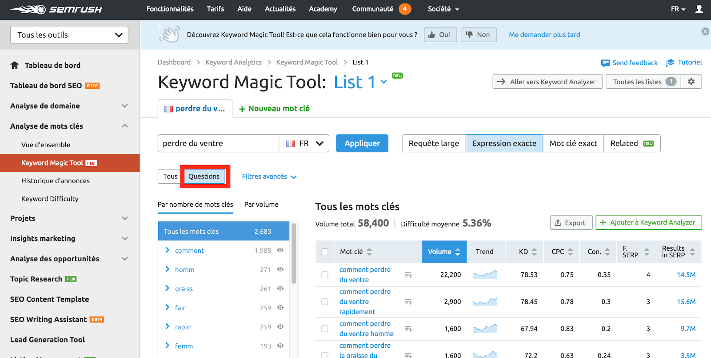Select the Requête large match type

pyautogui.click(x=434, y=143)
